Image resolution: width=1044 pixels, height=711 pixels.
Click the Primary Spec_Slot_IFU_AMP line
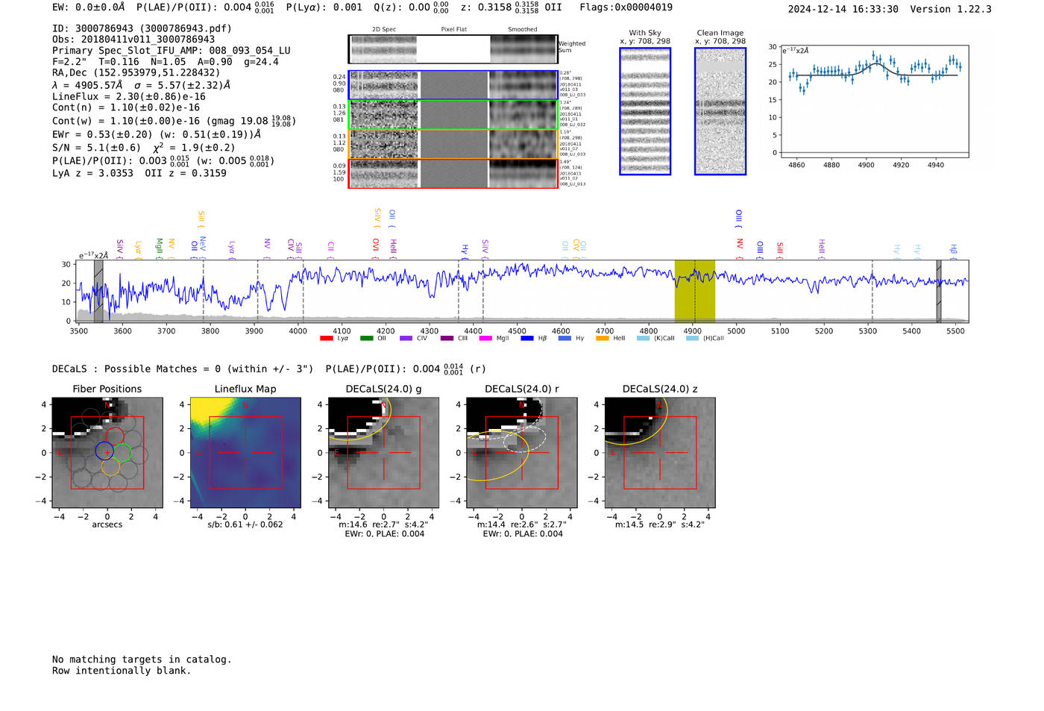172,51
